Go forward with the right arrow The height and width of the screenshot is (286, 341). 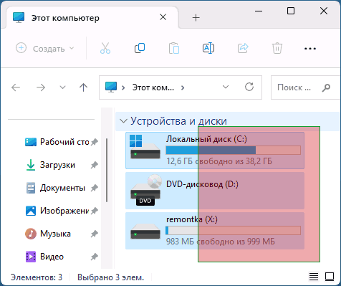41,87
